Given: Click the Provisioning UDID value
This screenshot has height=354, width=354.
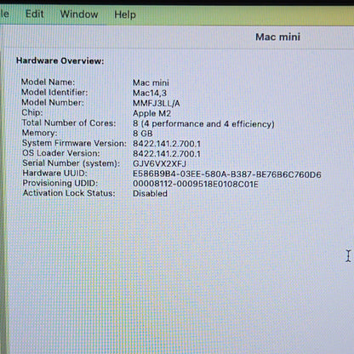Looking at the screenshot, I should click(x=196, y=184).
